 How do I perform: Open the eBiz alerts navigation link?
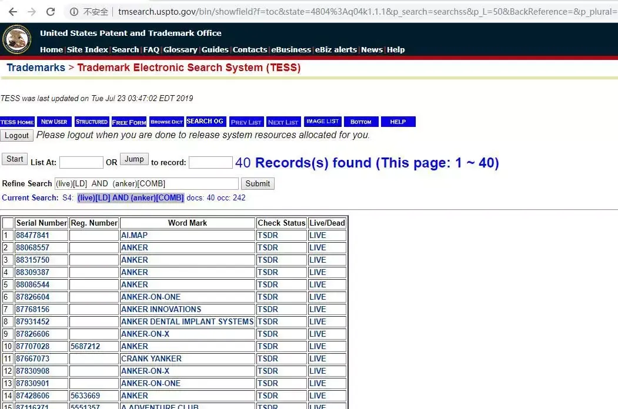336,49
